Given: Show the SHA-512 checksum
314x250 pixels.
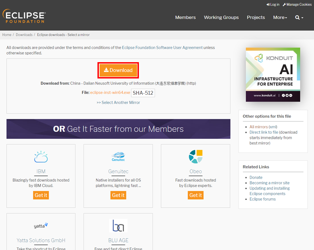Looking at the screenshot, I should point(143,93).
